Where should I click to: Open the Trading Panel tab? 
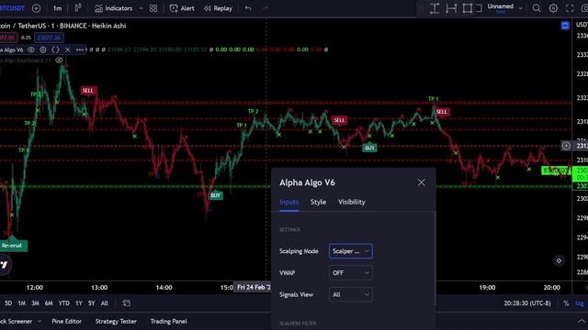click(168, 321)
